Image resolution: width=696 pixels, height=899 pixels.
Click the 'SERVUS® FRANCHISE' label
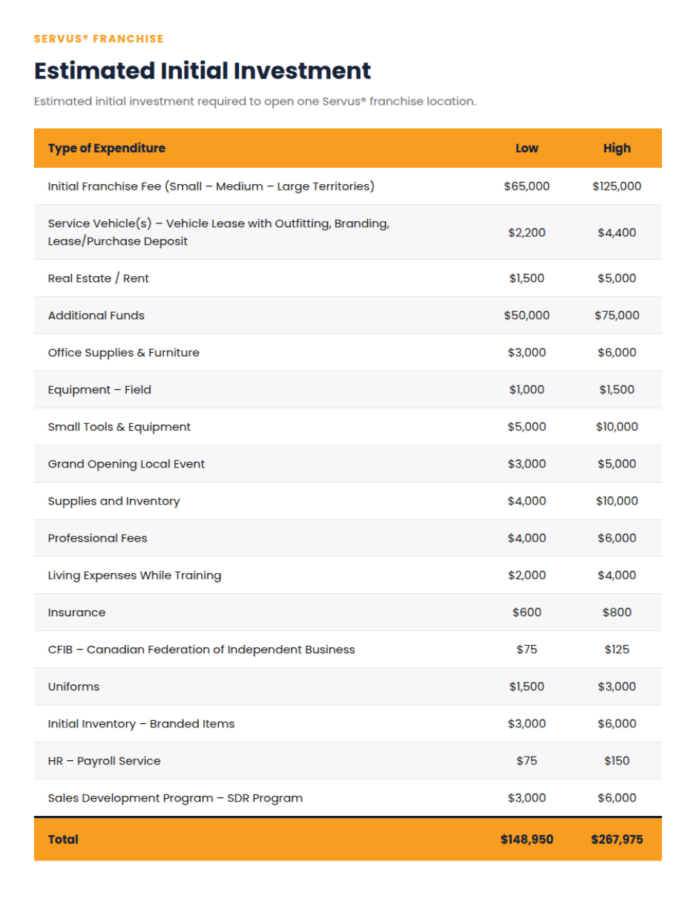pyautogui.click(x=99, y=39)
